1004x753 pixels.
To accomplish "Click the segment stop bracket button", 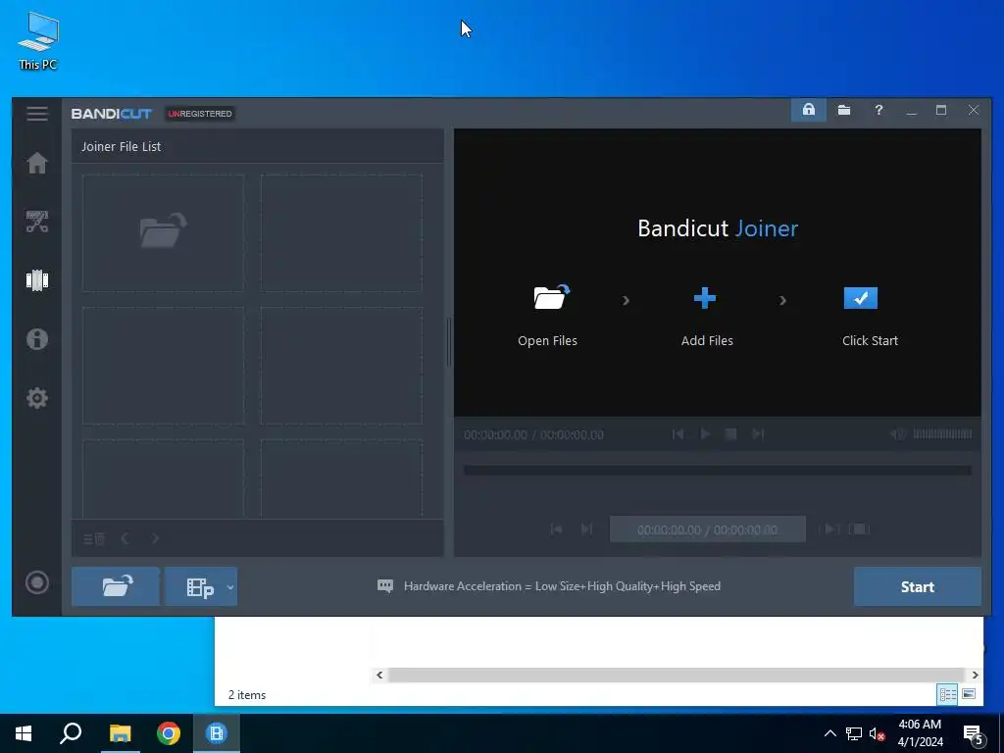I will pyautogui.click(x=859, y=528).
